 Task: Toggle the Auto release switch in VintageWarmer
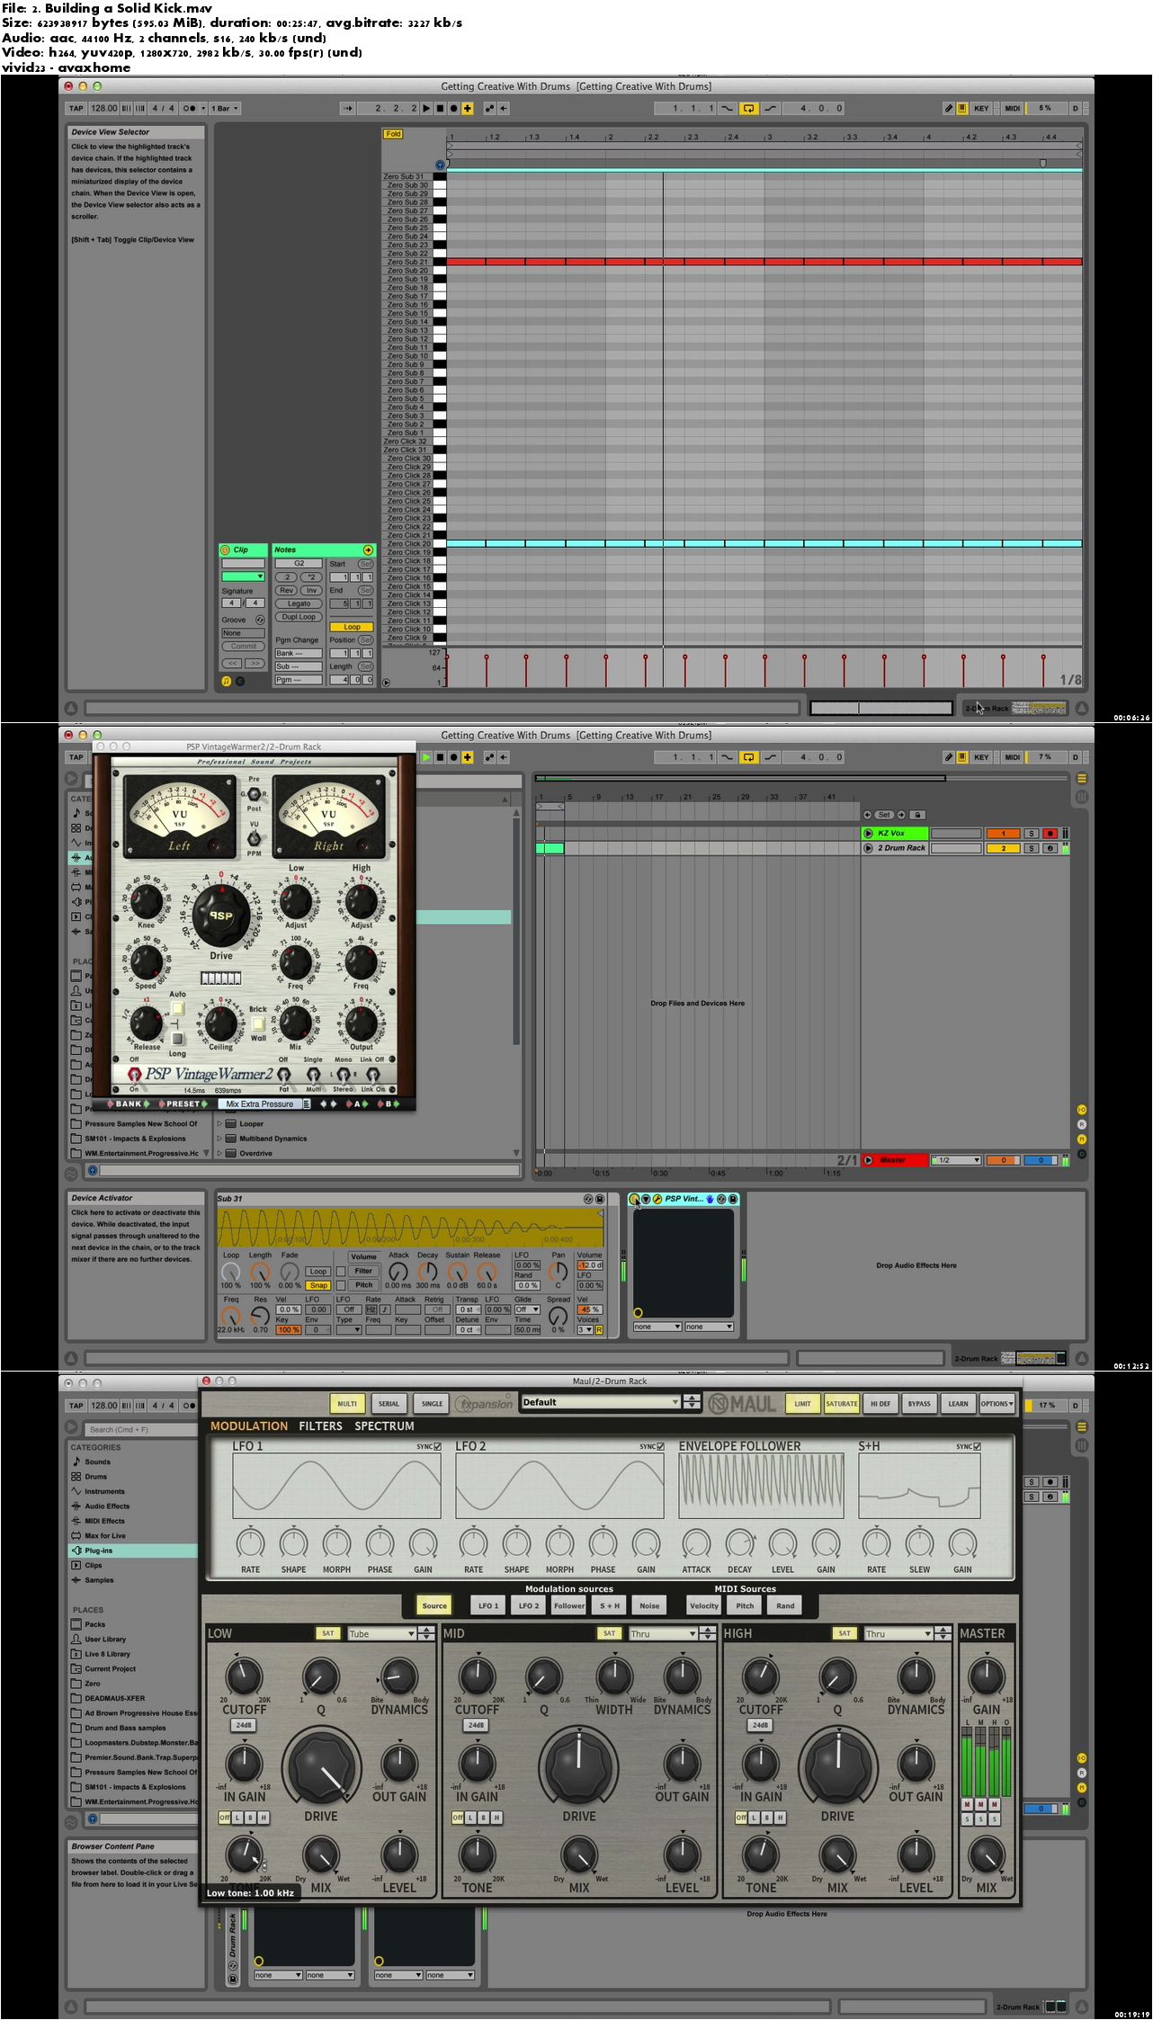(177, 1008)
